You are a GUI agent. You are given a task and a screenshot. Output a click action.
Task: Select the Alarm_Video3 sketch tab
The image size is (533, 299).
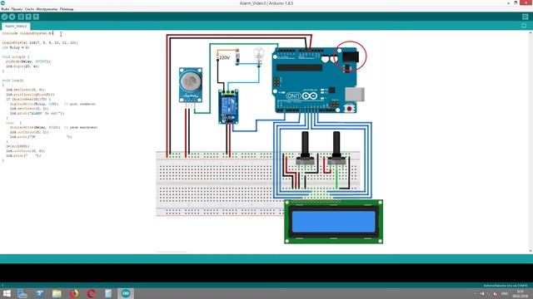[16, 26]
